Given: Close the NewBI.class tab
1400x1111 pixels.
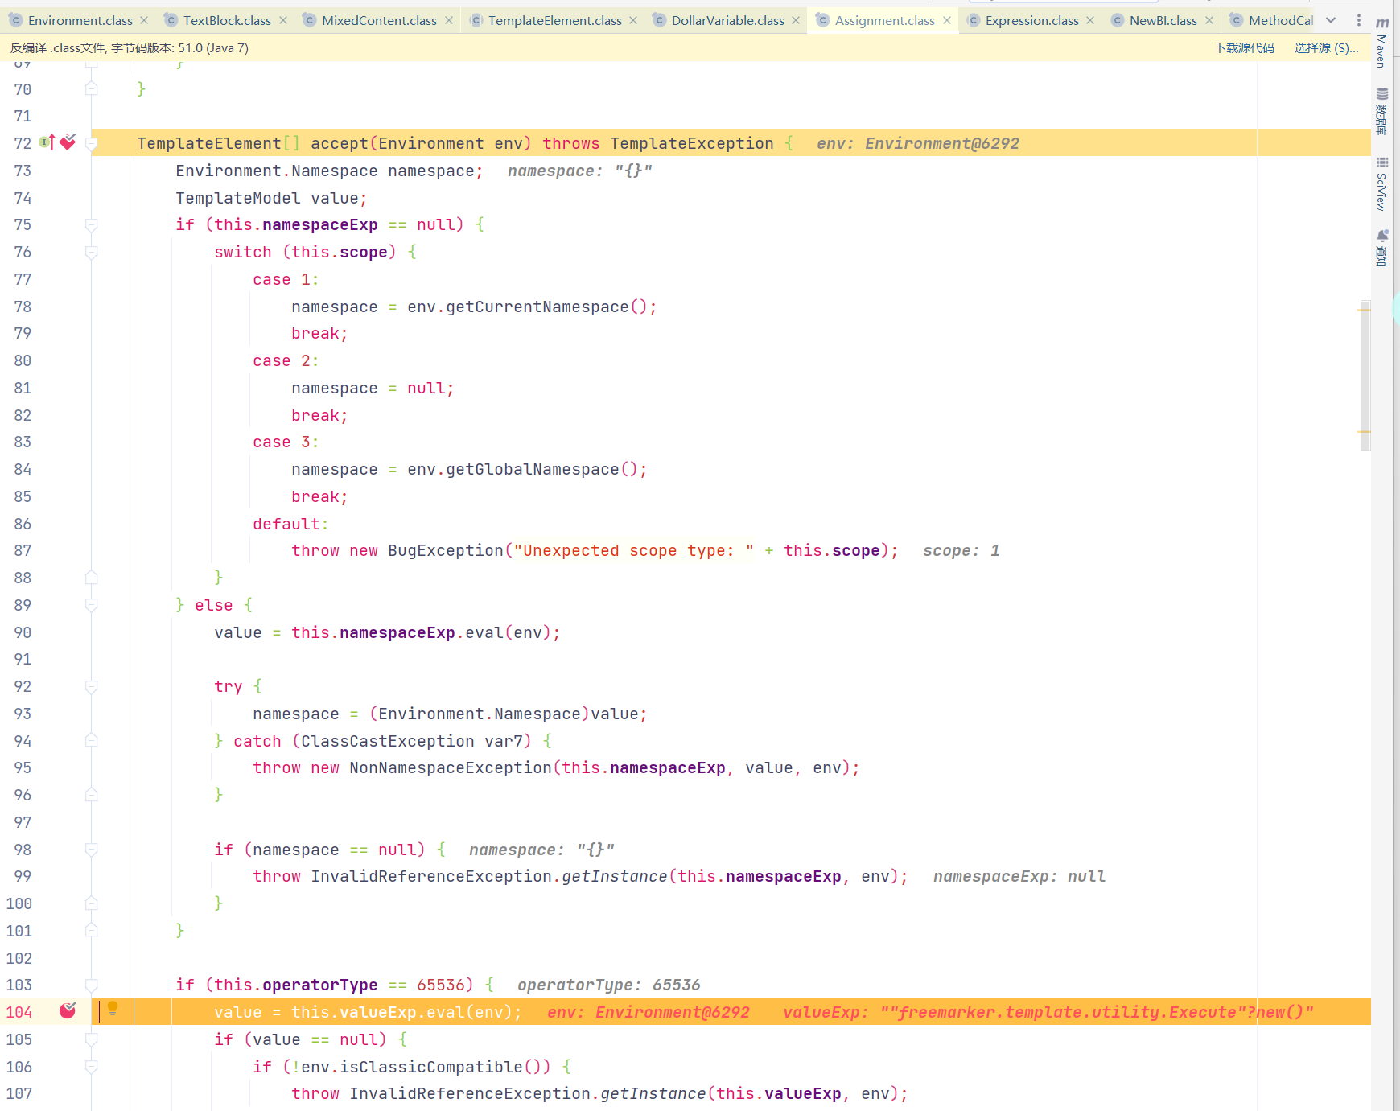Looking at the screenshot, I should pos(1209,20).
